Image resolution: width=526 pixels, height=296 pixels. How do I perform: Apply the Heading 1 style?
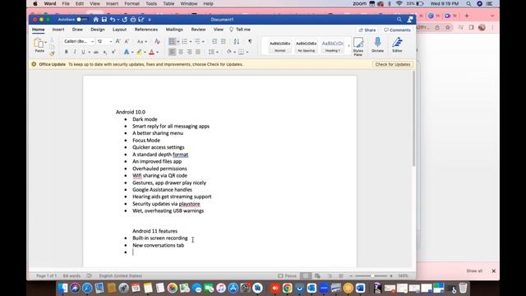point(332,46)
